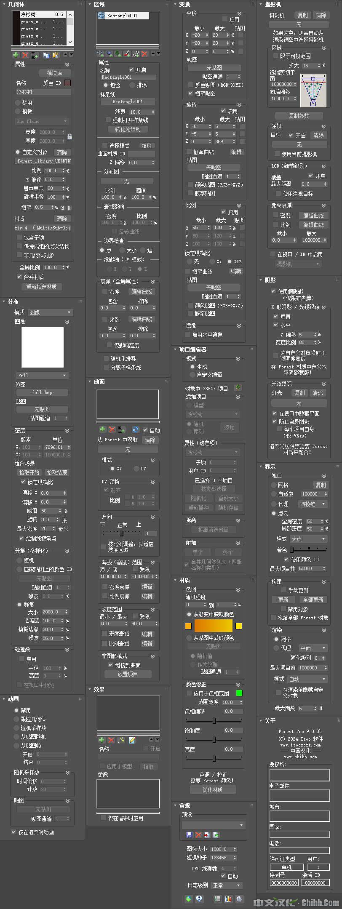Refresh surfaces blue arrows icon in 曲面
Image resolution: width=342 pixels, height=909 pixels.
tap(135, 429)
